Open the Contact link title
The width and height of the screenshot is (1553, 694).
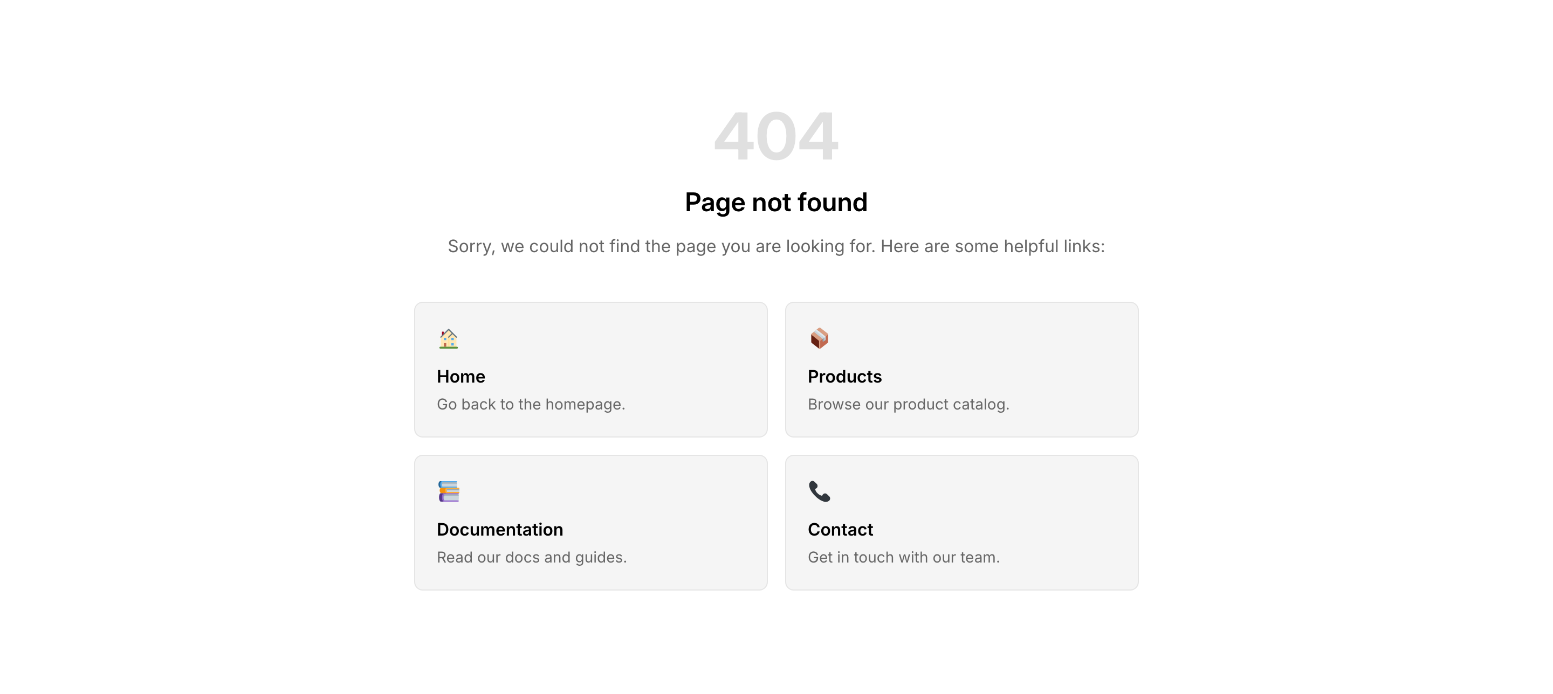pos(840,530)
